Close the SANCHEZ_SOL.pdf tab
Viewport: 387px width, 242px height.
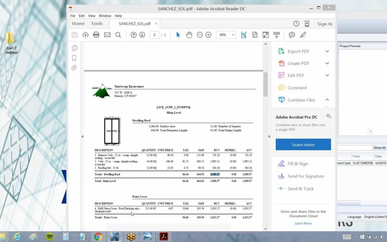[x=156, y=23]
